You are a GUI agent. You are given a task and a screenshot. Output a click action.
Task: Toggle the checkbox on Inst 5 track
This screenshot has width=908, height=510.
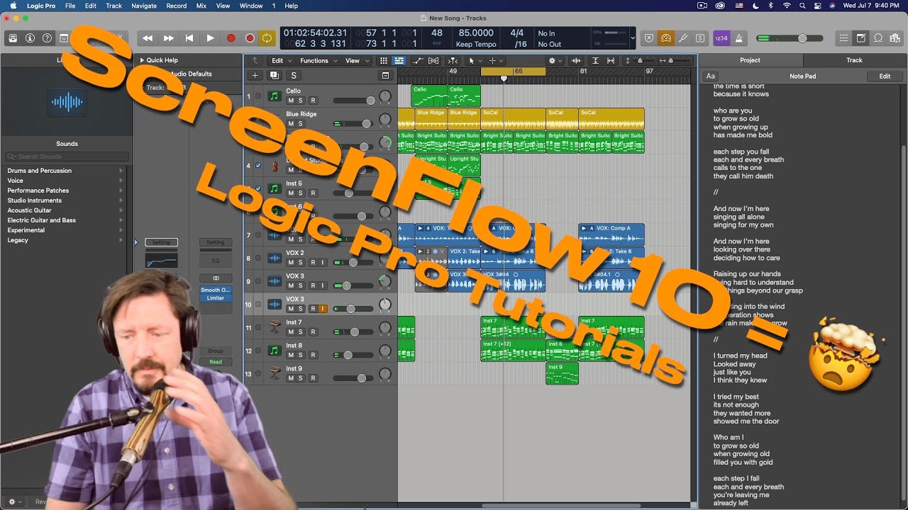pos(258,189)
